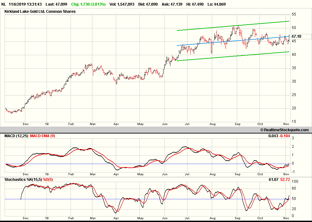
Task: Click Jul on the price chart time axis
Action: point(187,124)
